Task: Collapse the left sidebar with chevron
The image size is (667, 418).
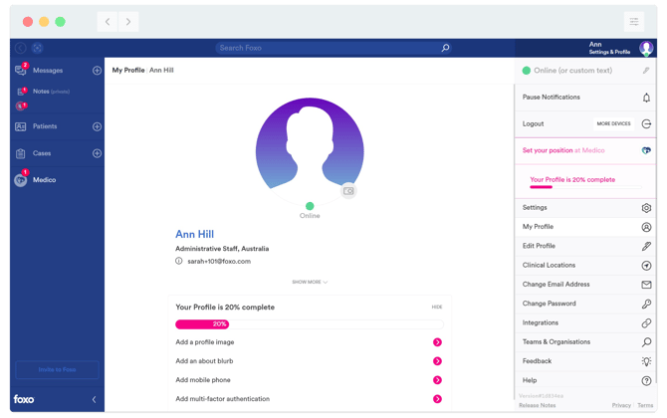Action: point(94,399)
